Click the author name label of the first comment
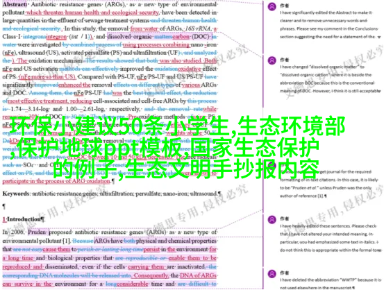 click(284, 6)
